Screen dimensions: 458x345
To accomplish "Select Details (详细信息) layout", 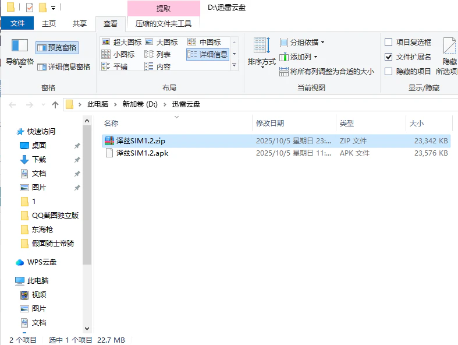I will pyautogui.click(x=208, y=54).
